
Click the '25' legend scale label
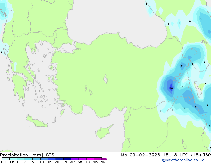pos(65,162)
